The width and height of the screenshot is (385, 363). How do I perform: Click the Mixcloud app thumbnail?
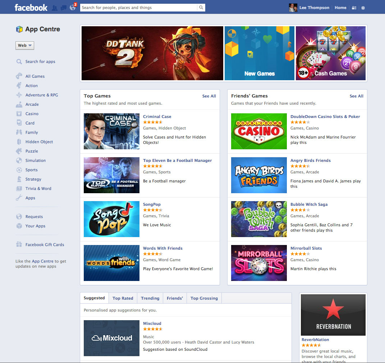[111, 338]
